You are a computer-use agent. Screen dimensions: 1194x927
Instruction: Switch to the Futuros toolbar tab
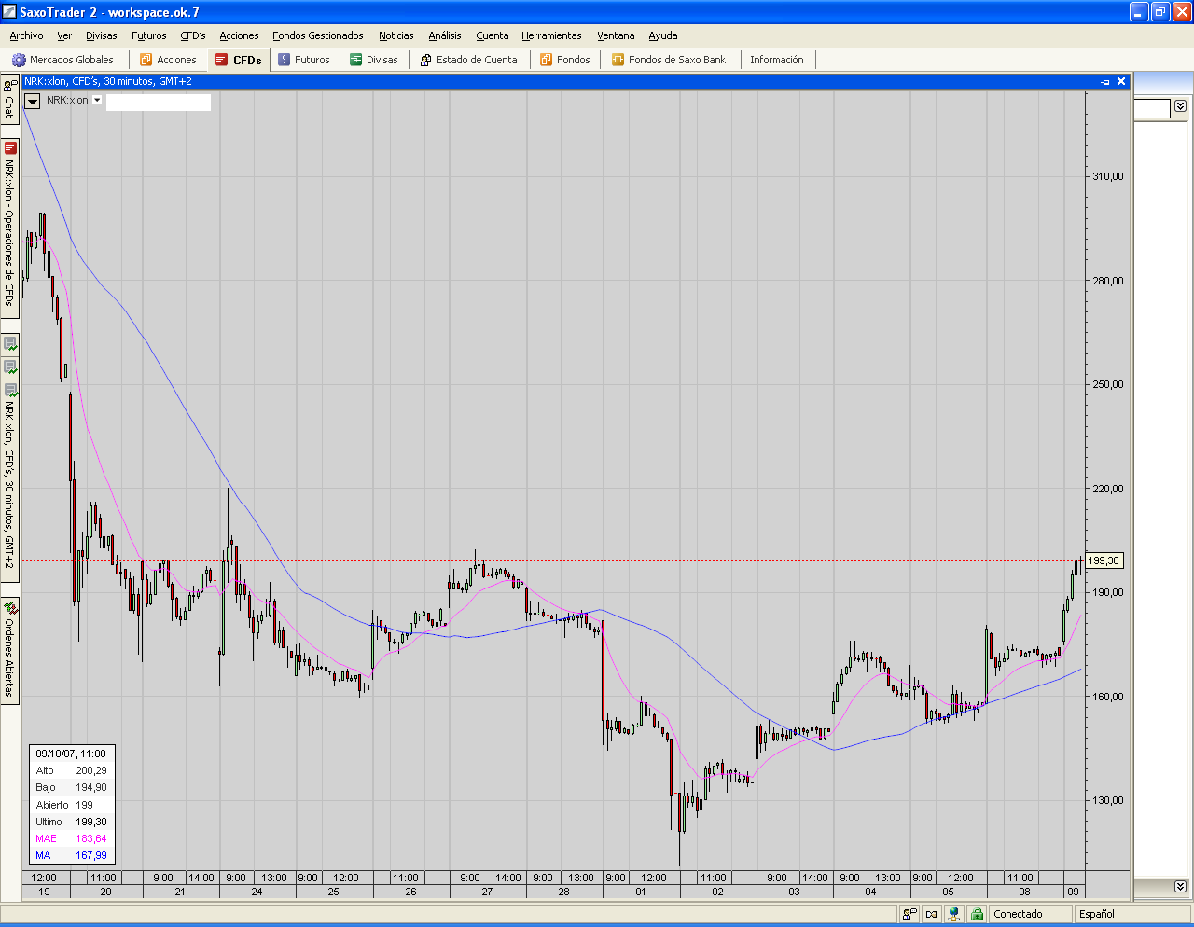[304, 60]
